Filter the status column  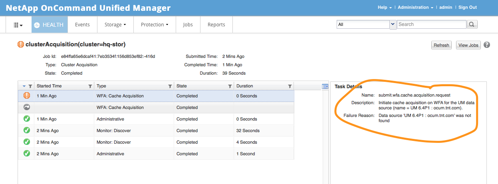coord(30,86)
